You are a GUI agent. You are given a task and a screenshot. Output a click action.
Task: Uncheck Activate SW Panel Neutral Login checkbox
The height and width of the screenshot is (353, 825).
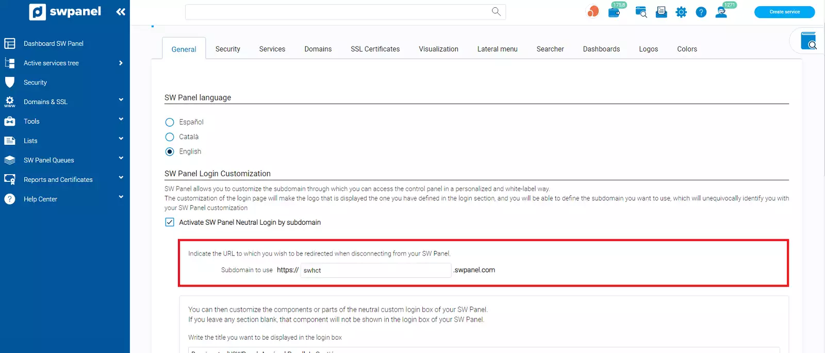click(170, 222)
